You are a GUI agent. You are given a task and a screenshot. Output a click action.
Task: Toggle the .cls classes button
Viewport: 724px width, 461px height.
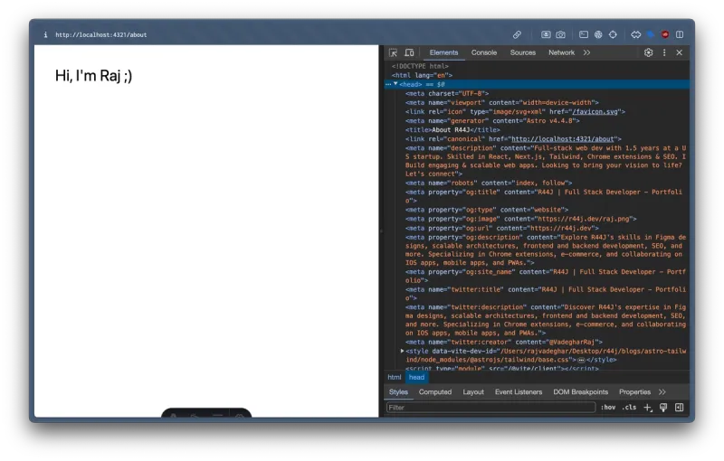coord(629,408)
